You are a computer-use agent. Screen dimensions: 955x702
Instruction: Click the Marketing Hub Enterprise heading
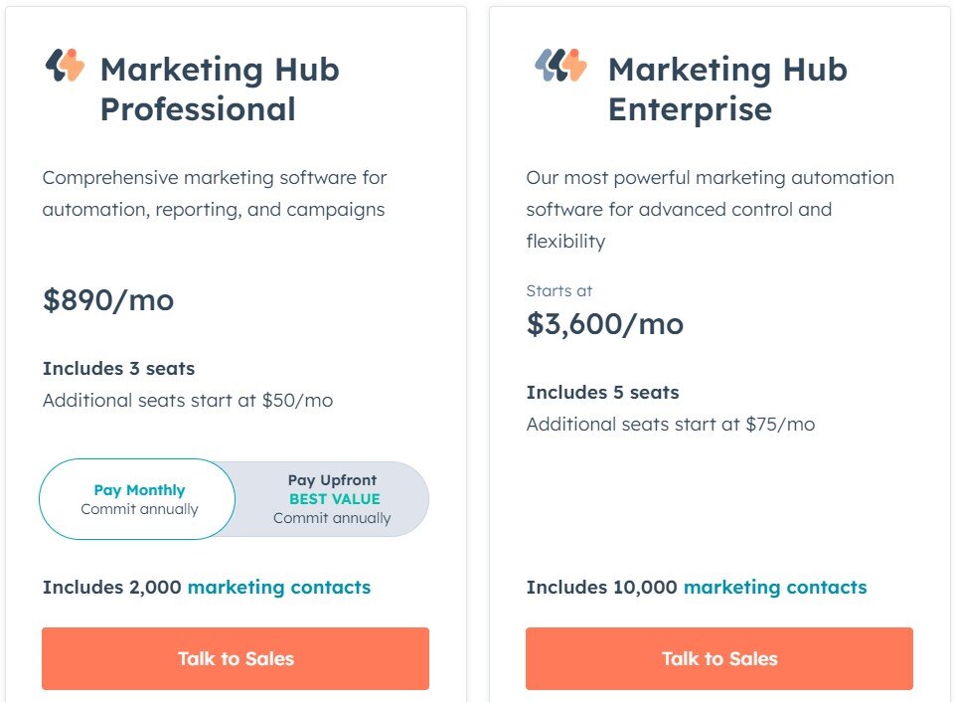[728, 89]
